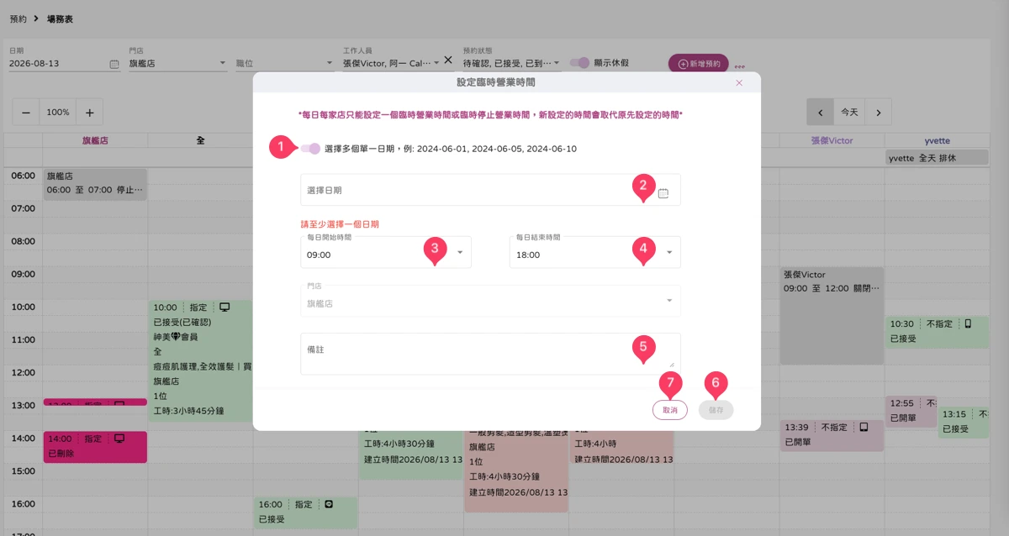Click the 場務表 breadcrumb

click(x=60, y=18)
